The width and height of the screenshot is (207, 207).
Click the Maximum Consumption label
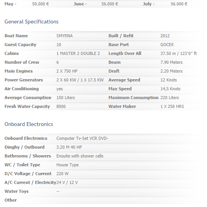pos(133,98)
